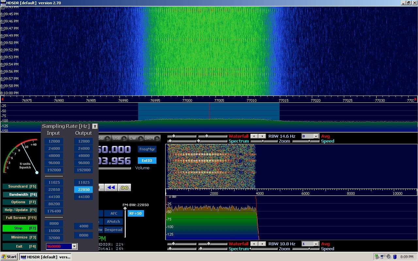Screen dimensions: 418x261
Task: Click the Spectrum label below RBW 10.8 Hz
Action: [239, 249]
